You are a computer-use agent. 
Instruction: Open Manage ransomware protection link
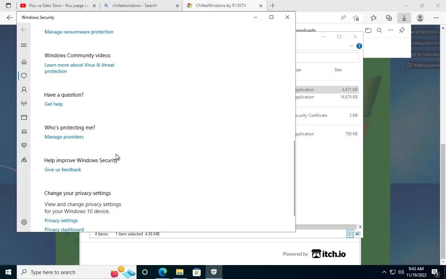click(79, 32)
